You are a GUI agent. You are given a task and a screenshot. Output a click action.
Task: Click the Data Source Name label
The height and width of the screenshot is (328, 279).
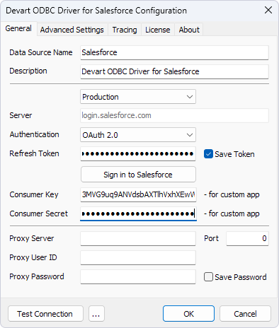click(x=41, y=52)
